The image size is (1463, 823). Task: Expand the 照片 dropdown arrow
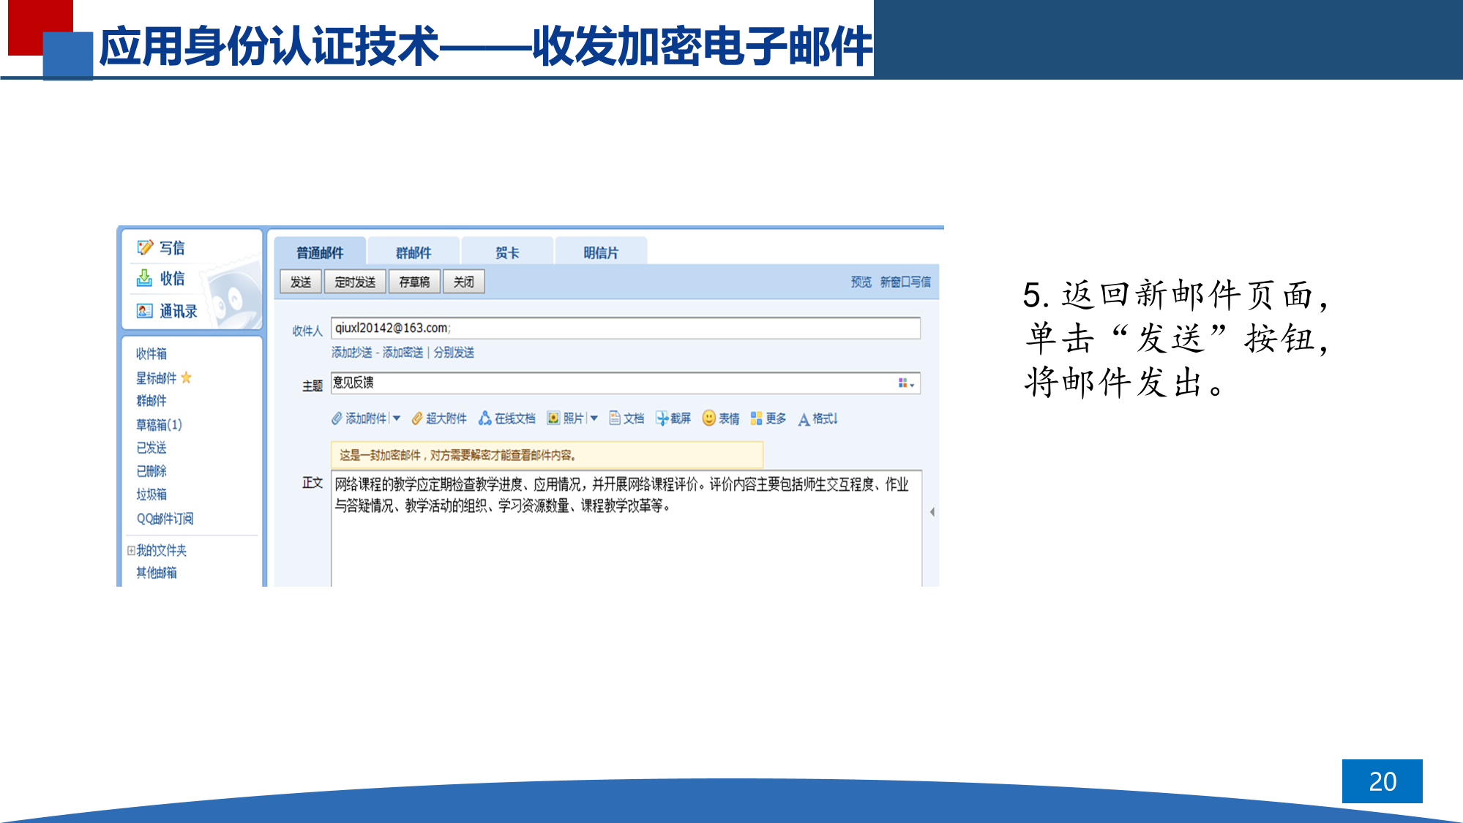594,418
